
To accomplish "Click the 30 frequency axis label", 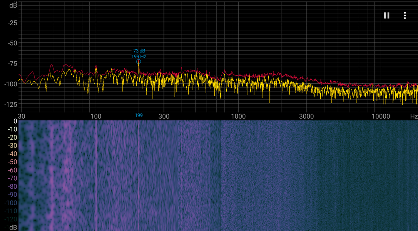I will click(22, 116).
